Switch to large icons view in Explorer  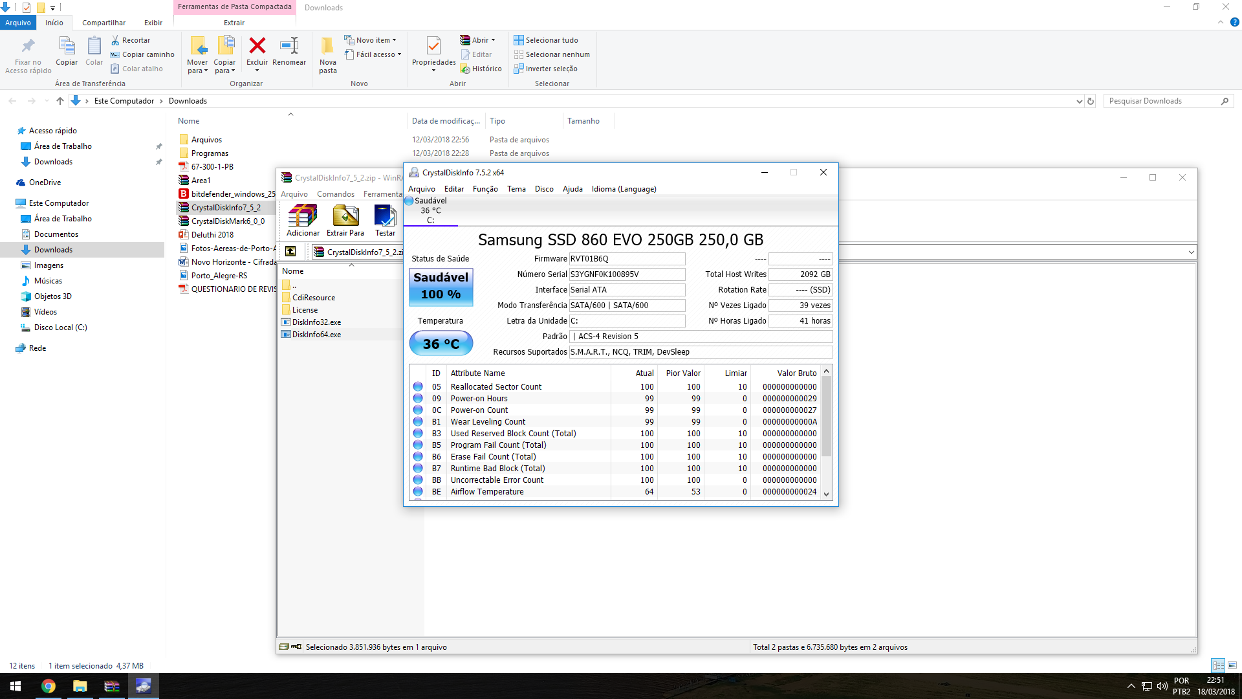(x=1232, y=665)
